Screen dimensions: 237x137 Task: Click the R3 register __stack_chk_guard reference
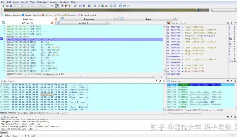(x=199, y=36)
